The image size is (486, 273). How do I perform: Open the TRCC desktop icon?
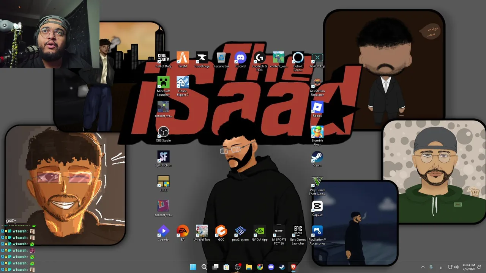[x=163, y=184]
